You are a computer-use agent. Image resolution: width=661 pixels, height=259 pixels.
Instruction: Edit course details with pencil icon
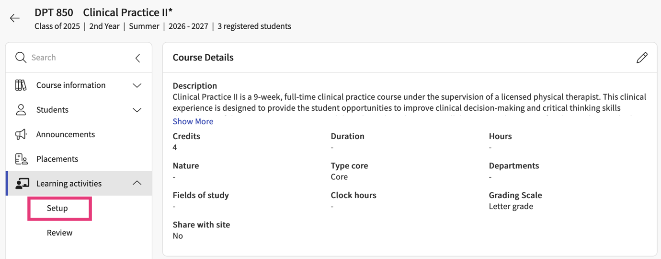point(642,58)
